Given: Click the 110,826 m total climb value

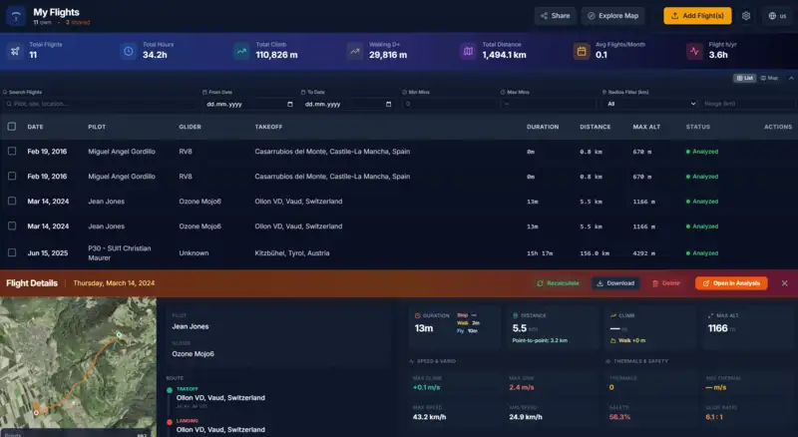Looking at the screenshot, I should [277, 55].
